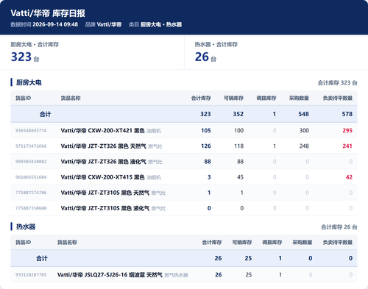This screenshot has height=289, width=368.
Task: Click 采购数量 column header in 厨房大电 table
Action: [299, 98]
